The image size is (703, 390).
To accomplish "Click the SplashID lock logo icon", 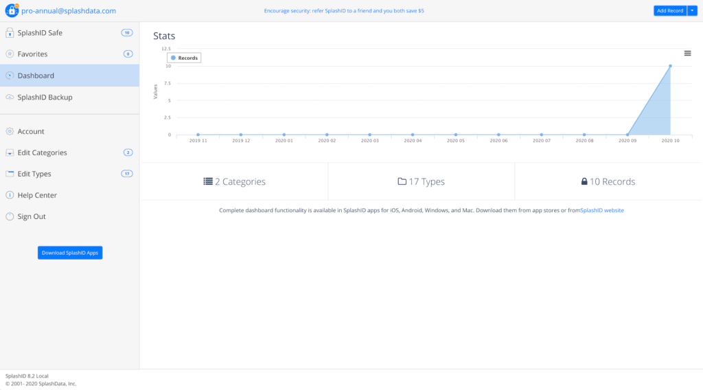I will (x=12, y=11).
